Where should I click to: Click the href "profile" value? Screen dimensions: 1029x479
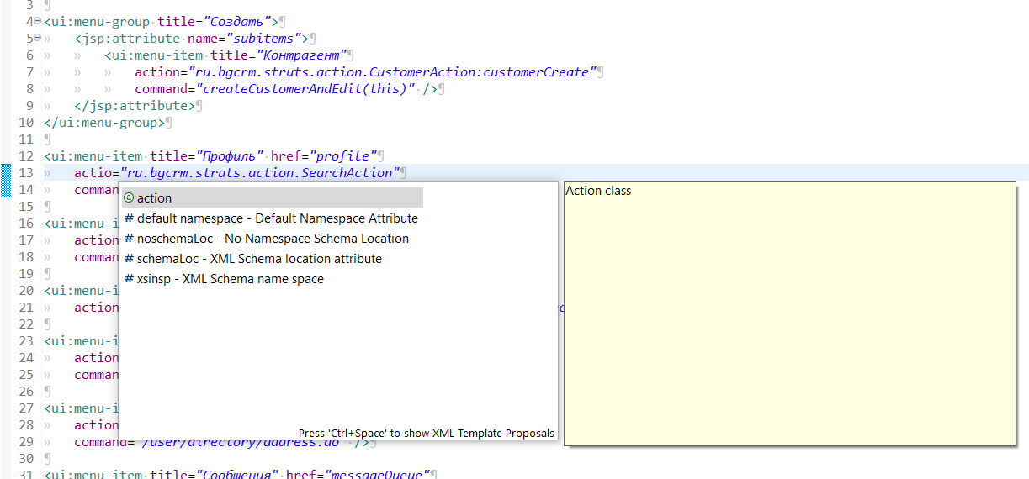click(343, 156)
